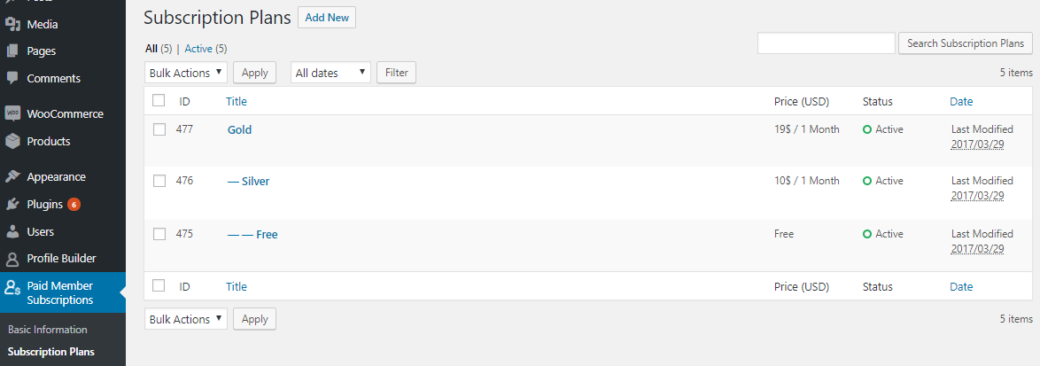Image resolution: width=1040 pixels, height=366 pixels.
Task: Click the Appearance paintbrush icon
Action: tap(12, 177)
